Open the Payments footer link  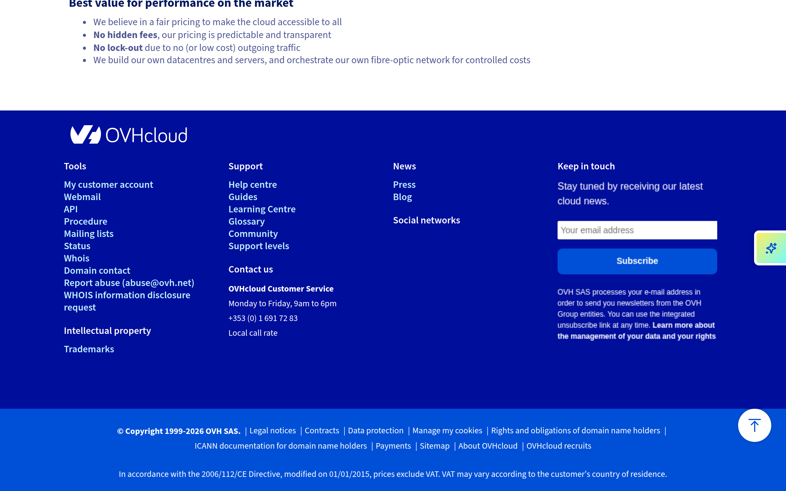click(x=393, y=446)
